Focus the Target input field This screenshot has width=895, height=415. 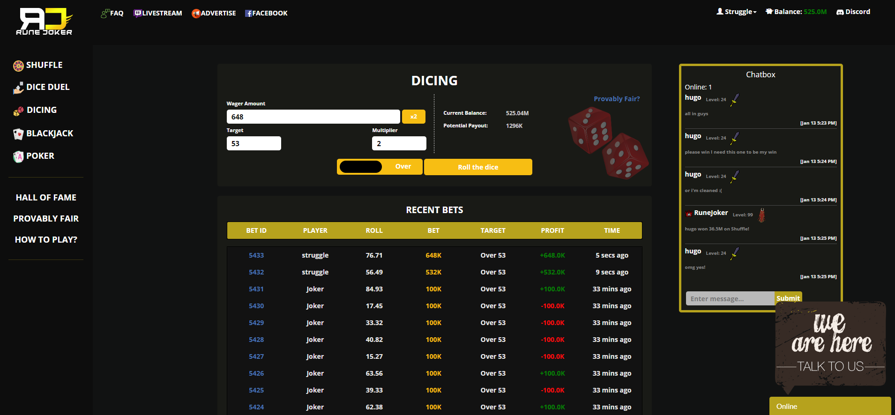[254, 143]
